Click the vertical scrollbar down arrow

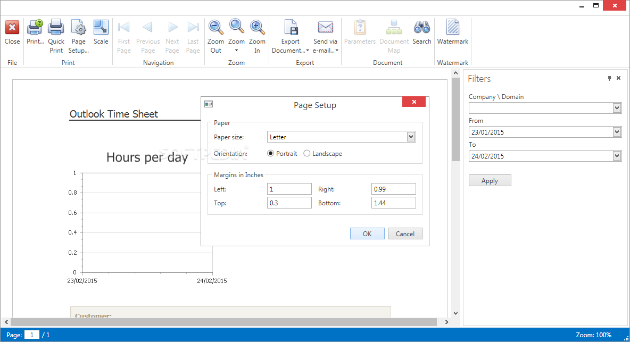click(455, 313)
